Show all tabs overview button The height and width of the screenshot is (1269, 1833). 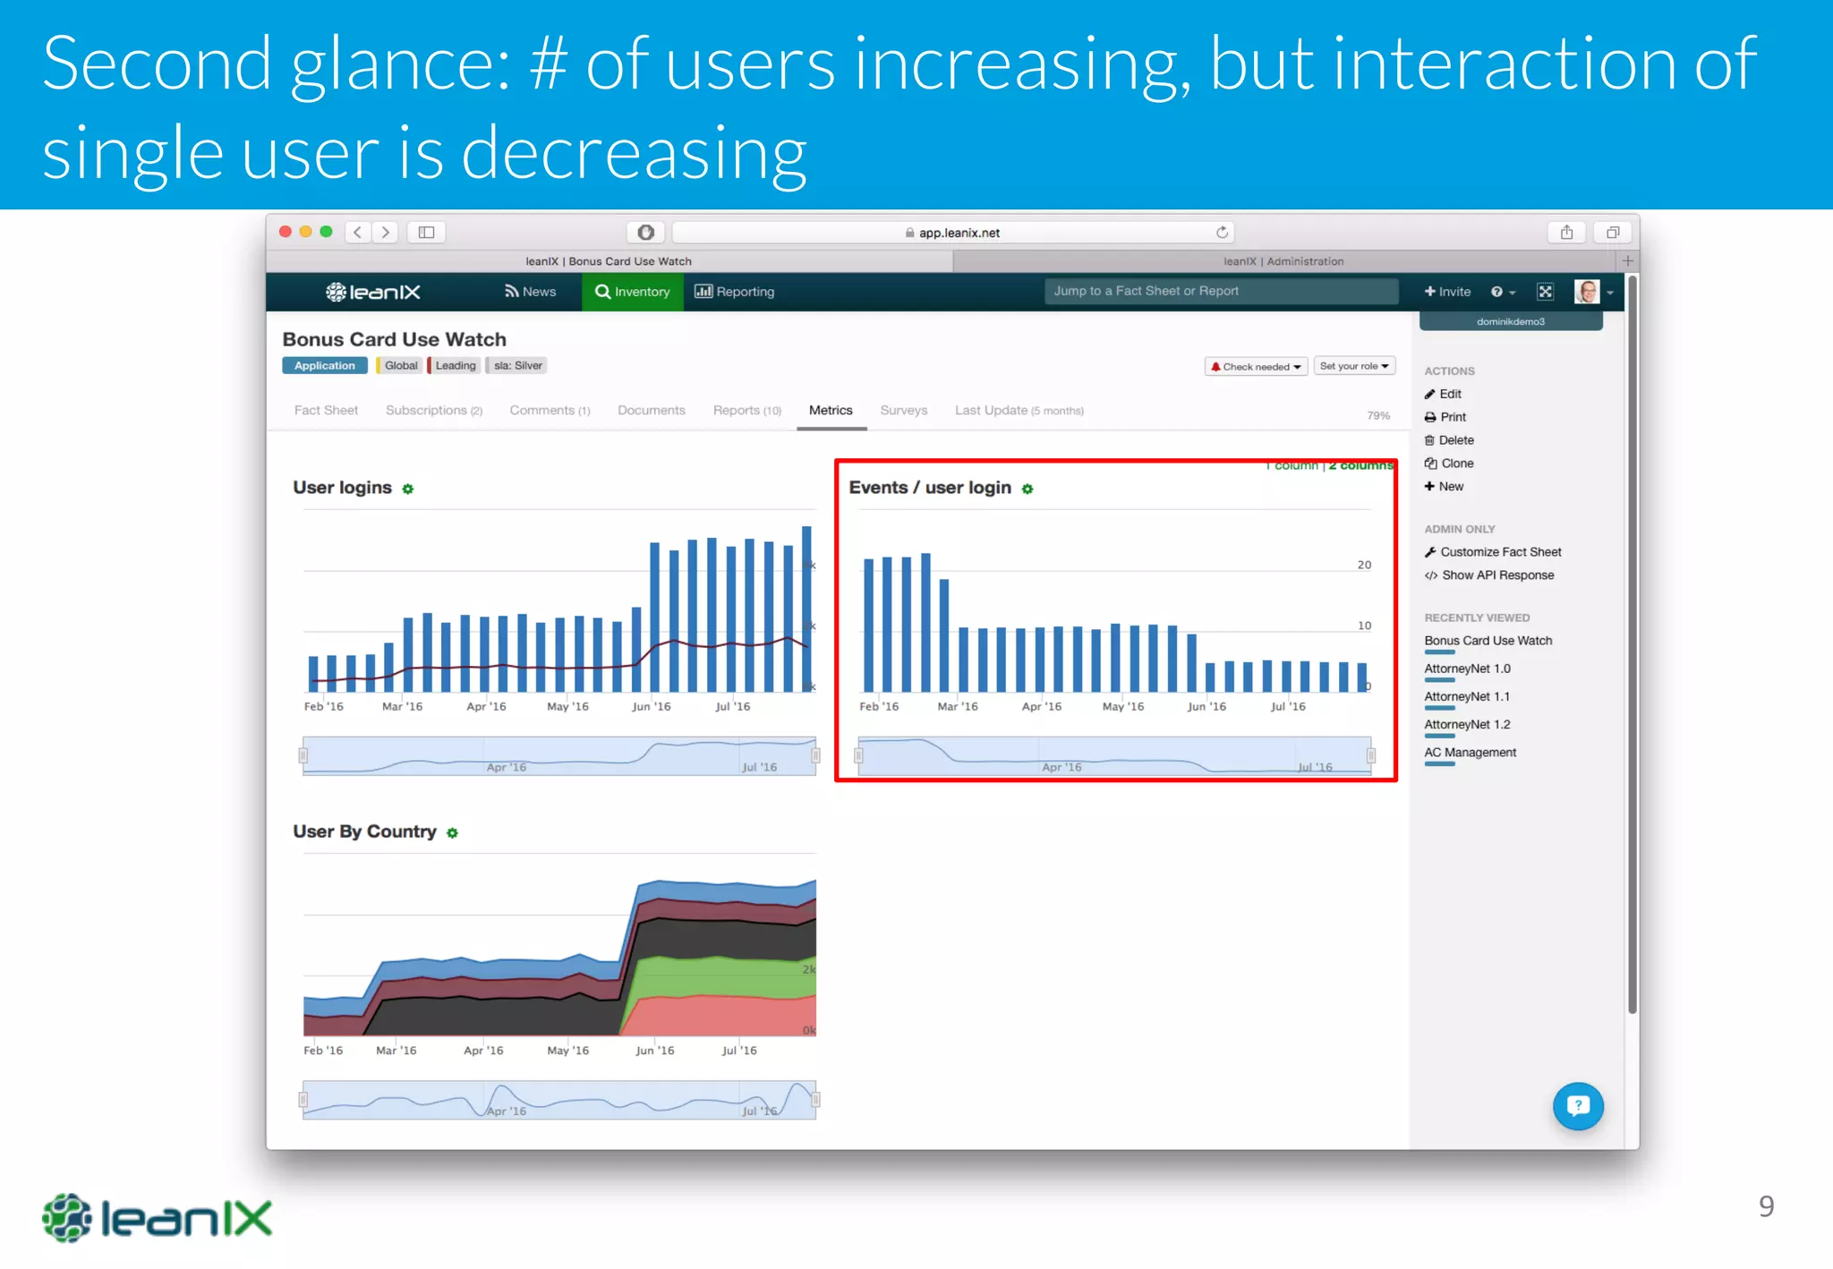1613,232
